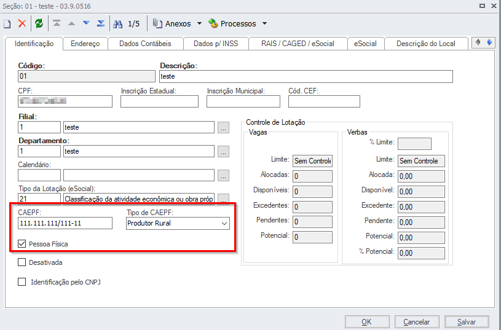The width and height of the screenshot is (501, 330).
Task: Click the green refresh arrows icon
Action: [x=39, y=23]
